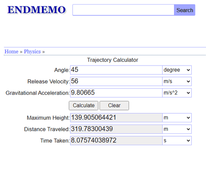This screenshot has width=206, height=170.
Task: Open the Distance Traveled unit dropdown
Action: 177,129
